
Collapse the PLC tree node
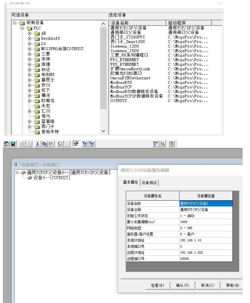(x=22, y=28)
